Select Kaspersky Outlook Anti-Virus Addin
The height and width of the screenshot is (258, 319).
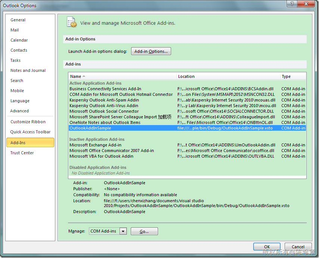pos(187,106)
